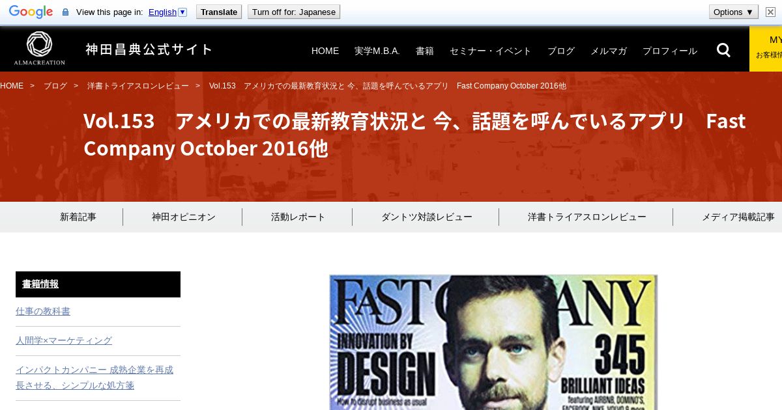Open the English language dropdown arrow
782x410 pixels.
[x=182, y=12]
